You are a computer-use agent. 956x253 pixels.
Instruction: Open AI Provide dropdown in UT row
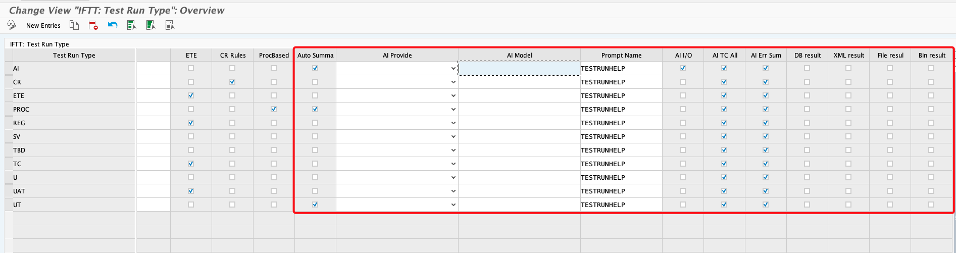pos(453,205)
